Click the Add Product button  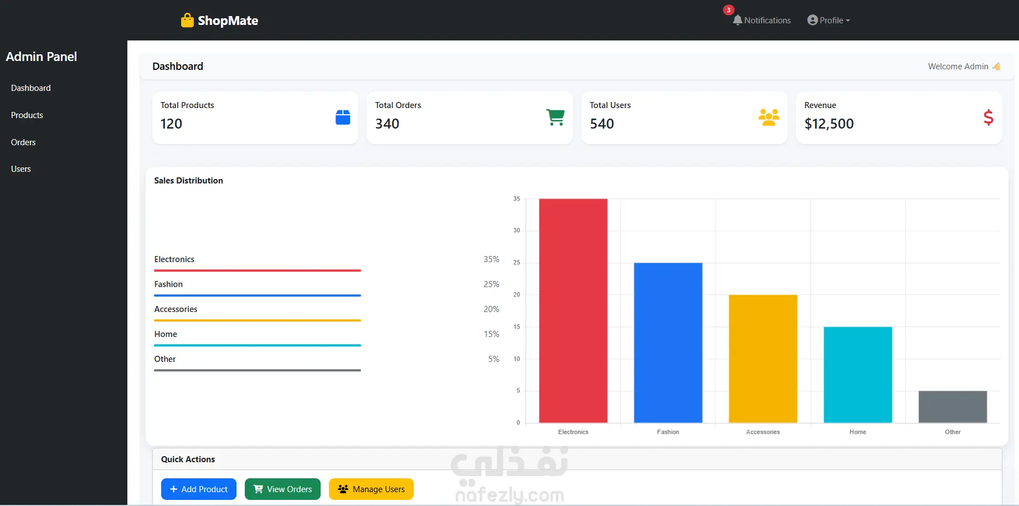click(199, 489)
